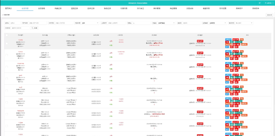Click the magnifier search button in the filters
This screenshot has width=275, height=136.
34,28
